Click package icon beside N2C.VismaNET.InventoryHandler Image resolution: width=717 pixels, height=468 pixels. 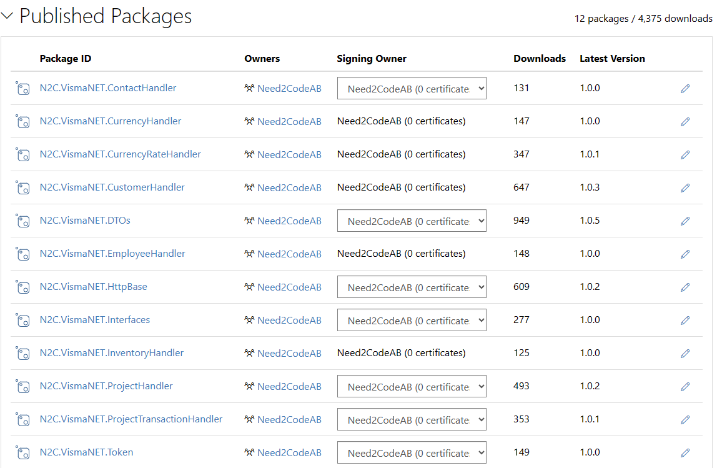tap(22, 353)
